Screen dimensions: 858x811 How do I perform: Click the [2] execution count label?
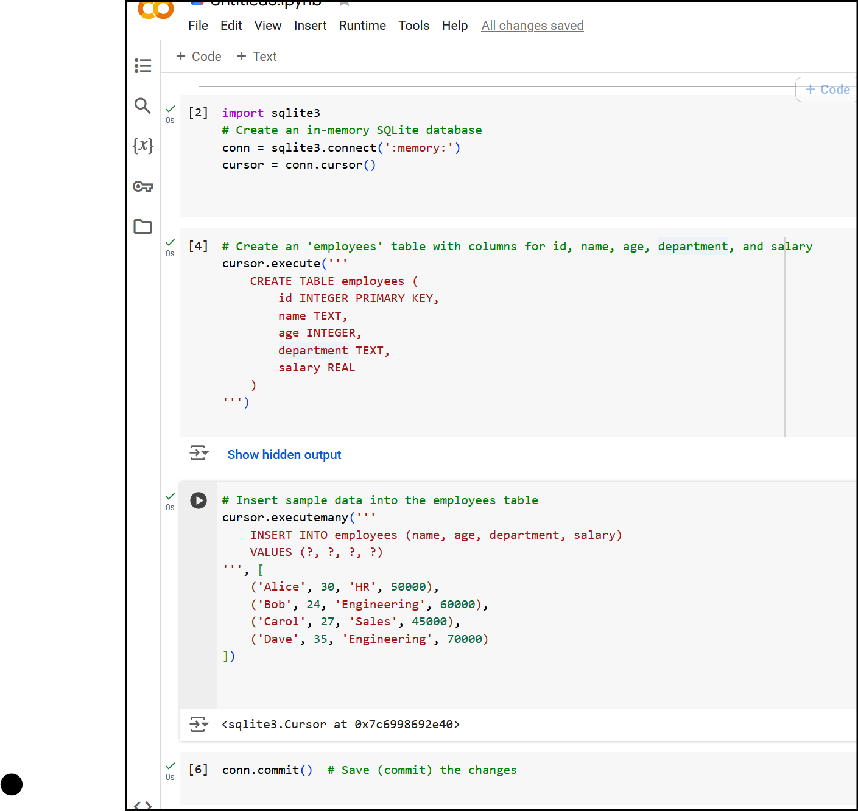(x=199, y=113)
